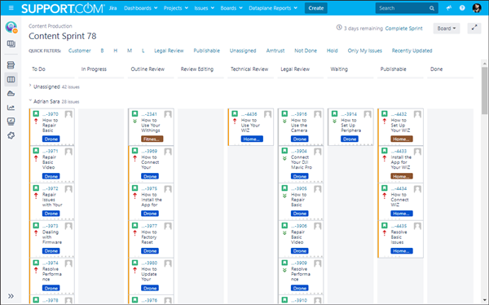Open the user profile avatar

(x=477, y=8)
